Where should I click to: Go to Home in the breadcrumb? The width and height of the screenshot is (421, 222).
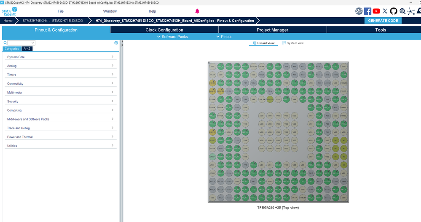tap(8, 21)
